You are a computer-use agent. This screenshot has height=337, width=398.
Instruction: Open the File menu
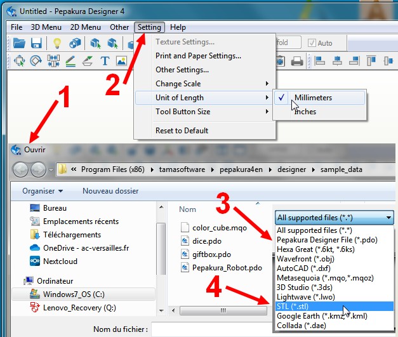click(x=17, y=27)
